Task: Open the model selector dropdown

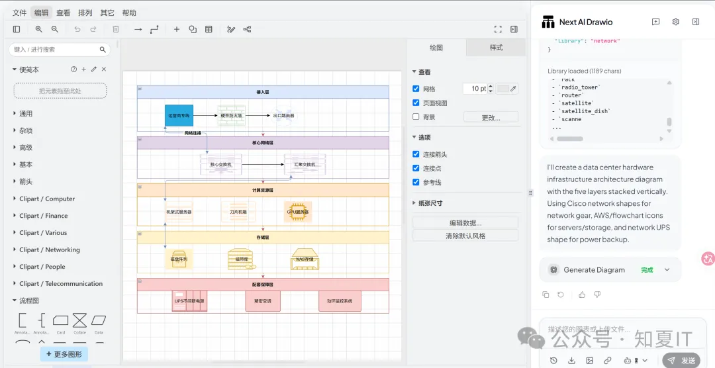Action: coord(636,360)
